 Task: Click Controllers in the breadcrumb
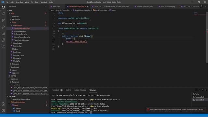click(x=66, y=10)
